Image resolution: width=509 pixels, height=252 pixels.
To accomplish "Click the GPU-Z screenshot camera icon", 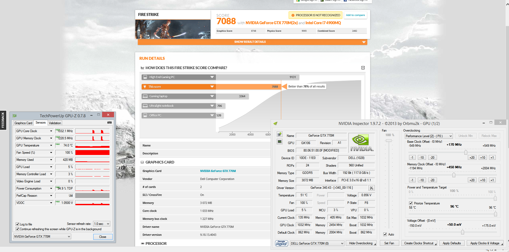I will tap(109, 123).
